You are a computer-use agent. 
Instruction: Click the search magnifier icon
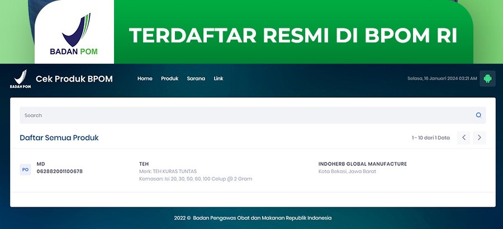point(478,115)
